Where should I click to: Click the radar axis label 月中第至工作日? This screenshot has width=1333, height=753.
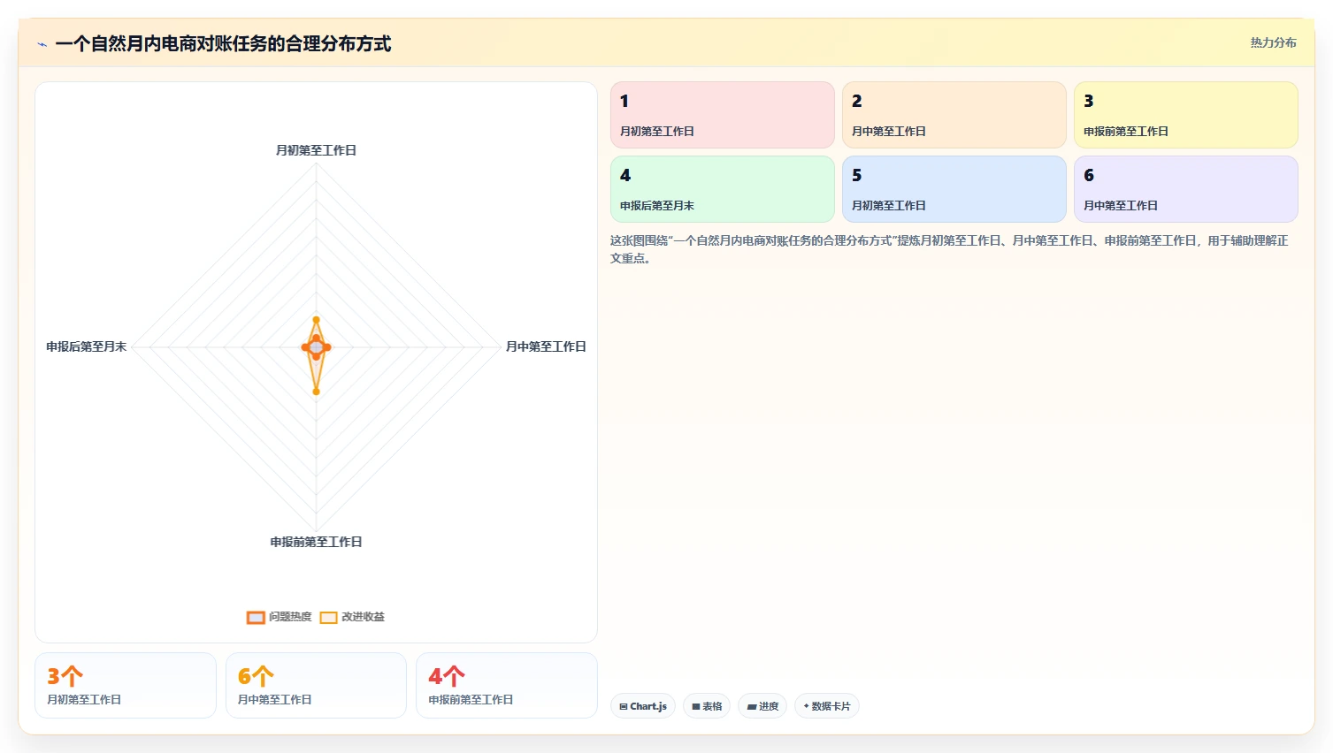pos(546,346)
